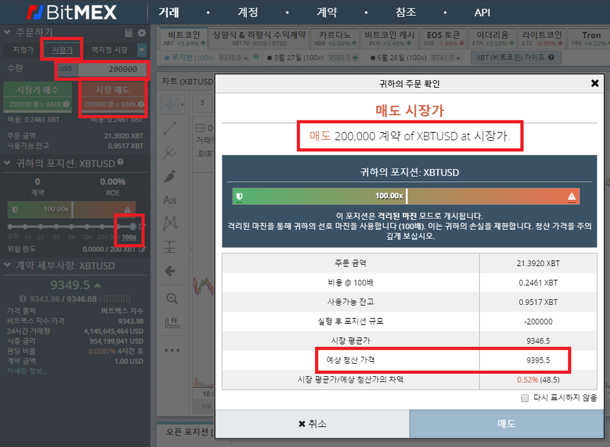Select the brush drawing tool
This screenshot has height=447, width=610.
tap(170, 176)
